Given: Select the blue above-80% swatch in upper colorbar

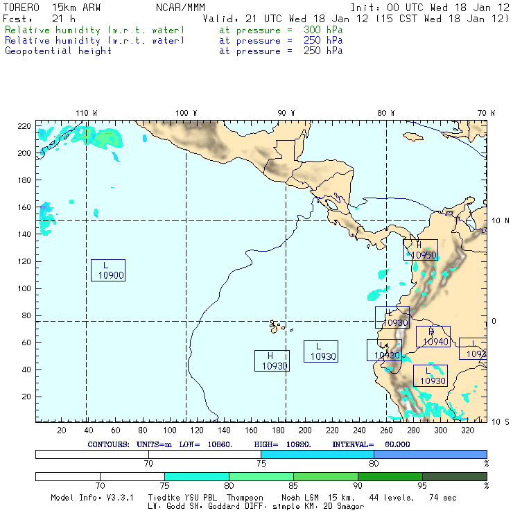Looking at the screenshot, I should coord(431,454).
